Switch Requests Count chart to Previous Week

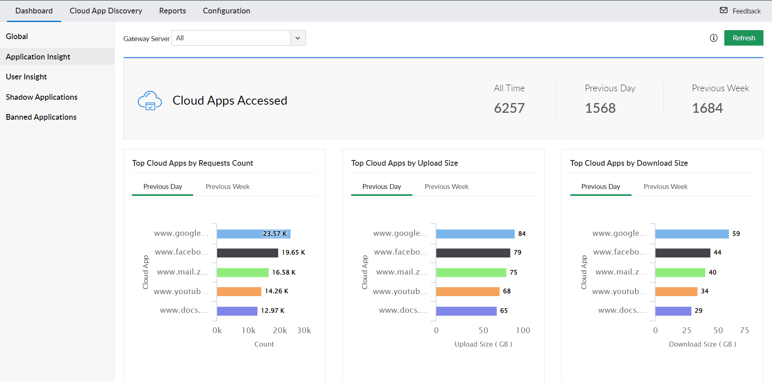point(227,187)
